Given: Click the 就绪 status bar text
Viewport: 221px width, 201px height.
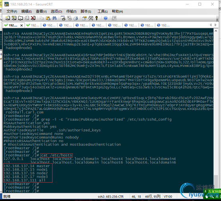Looking at the screenshot, I should 7,196.
